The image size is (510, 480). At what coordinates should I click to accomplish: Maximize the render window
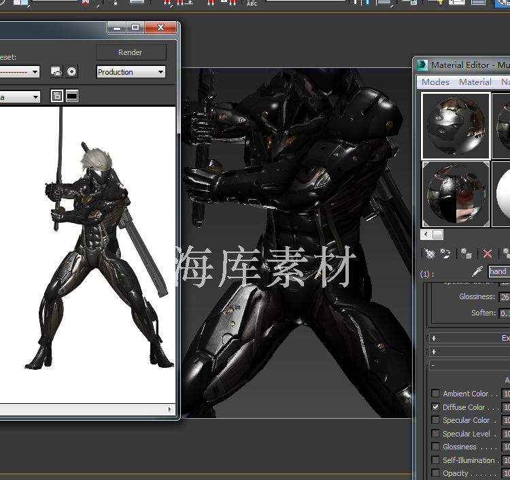click(135, 28)
